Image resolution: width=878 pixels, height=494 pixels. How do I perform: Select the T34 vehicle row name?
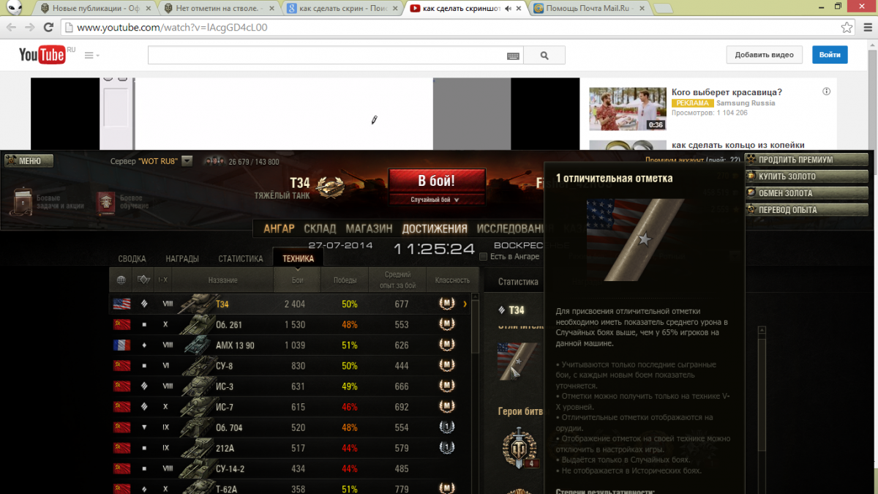pos(222,304)
